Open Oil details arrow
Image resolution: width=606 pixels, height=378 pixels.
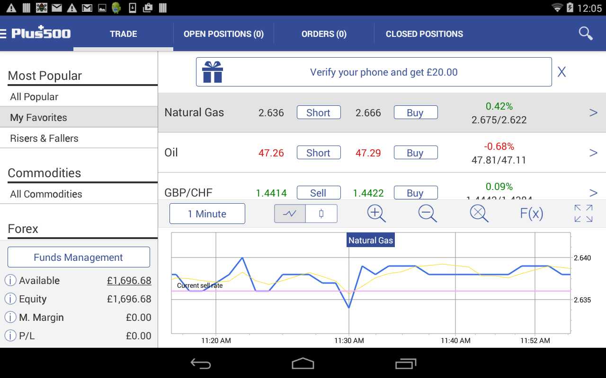(593, 153)
